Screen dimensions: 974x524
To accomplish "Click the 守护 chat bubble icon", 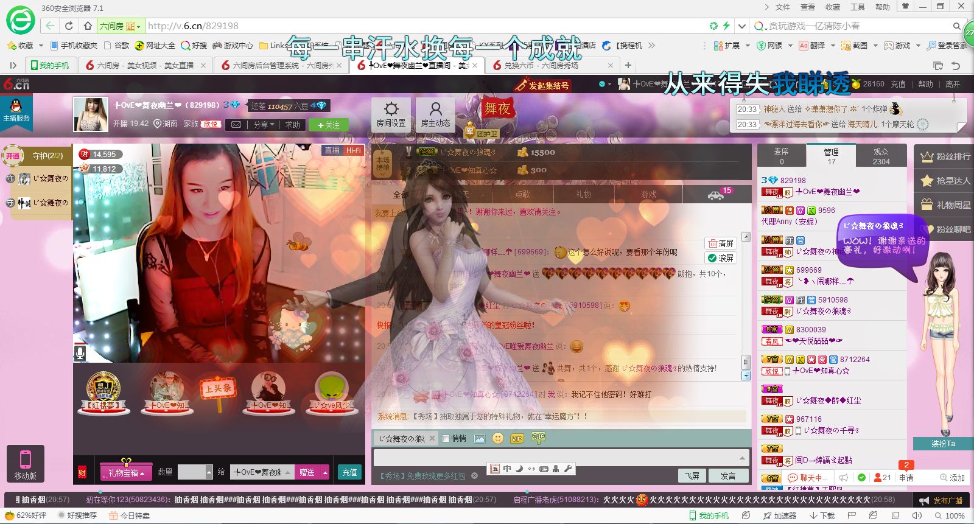I will pos(538,437).
